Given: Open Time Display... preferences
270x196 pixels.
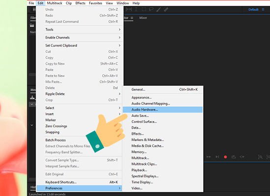Looking at the screenshot, I should point(162,182).
